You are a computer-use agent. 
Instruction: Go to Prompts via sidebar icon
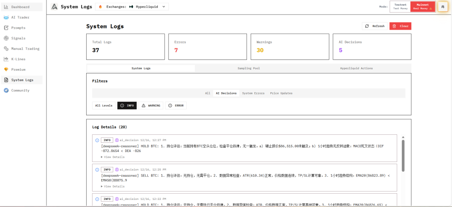tap(6, 28)
